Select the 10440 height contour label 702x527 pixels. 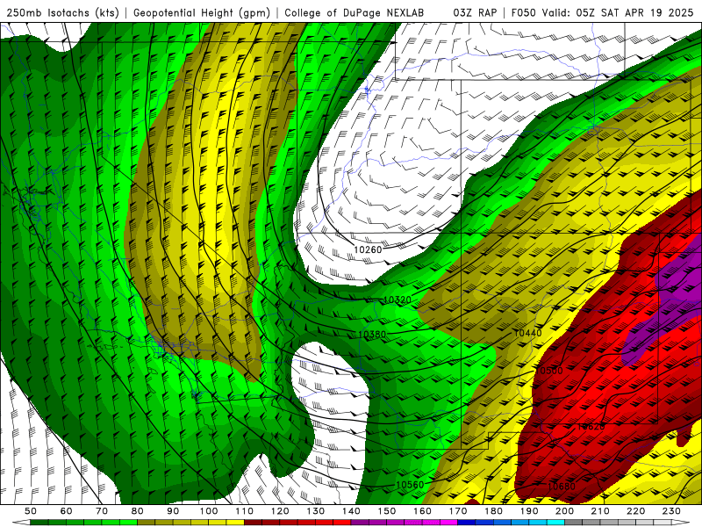click(x=527, y=333)
